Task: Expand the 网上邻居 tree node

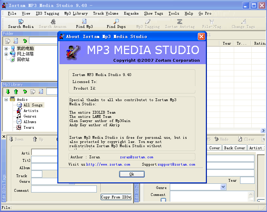Action: point(6,54)
